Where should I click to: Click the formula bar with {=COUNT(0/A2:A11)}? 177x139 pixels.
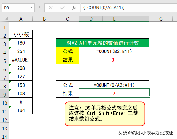pyautogui.click(x=129, y=8)
